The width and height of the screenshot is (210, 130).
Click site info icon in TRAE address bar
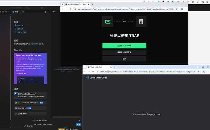pos(75,9)
